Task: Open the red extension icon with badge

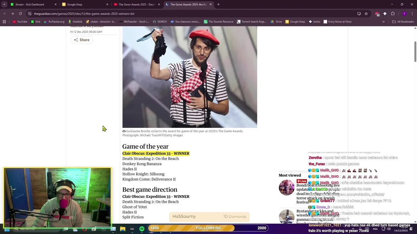Action: (377, 14)
